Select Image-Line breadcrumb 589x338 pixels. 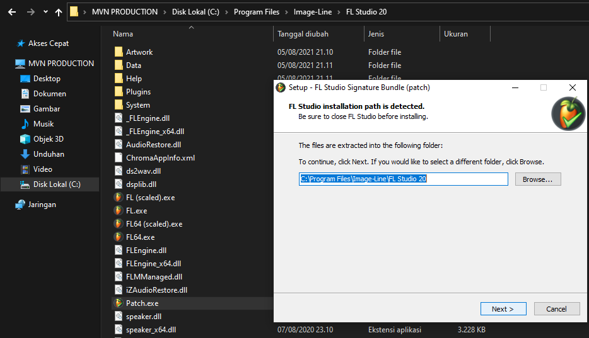(x=313, y=12)
